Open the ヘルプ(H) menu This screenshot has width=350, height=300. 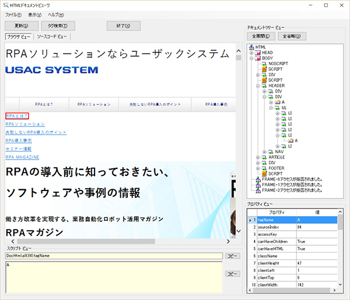click(x=56, y=15)
